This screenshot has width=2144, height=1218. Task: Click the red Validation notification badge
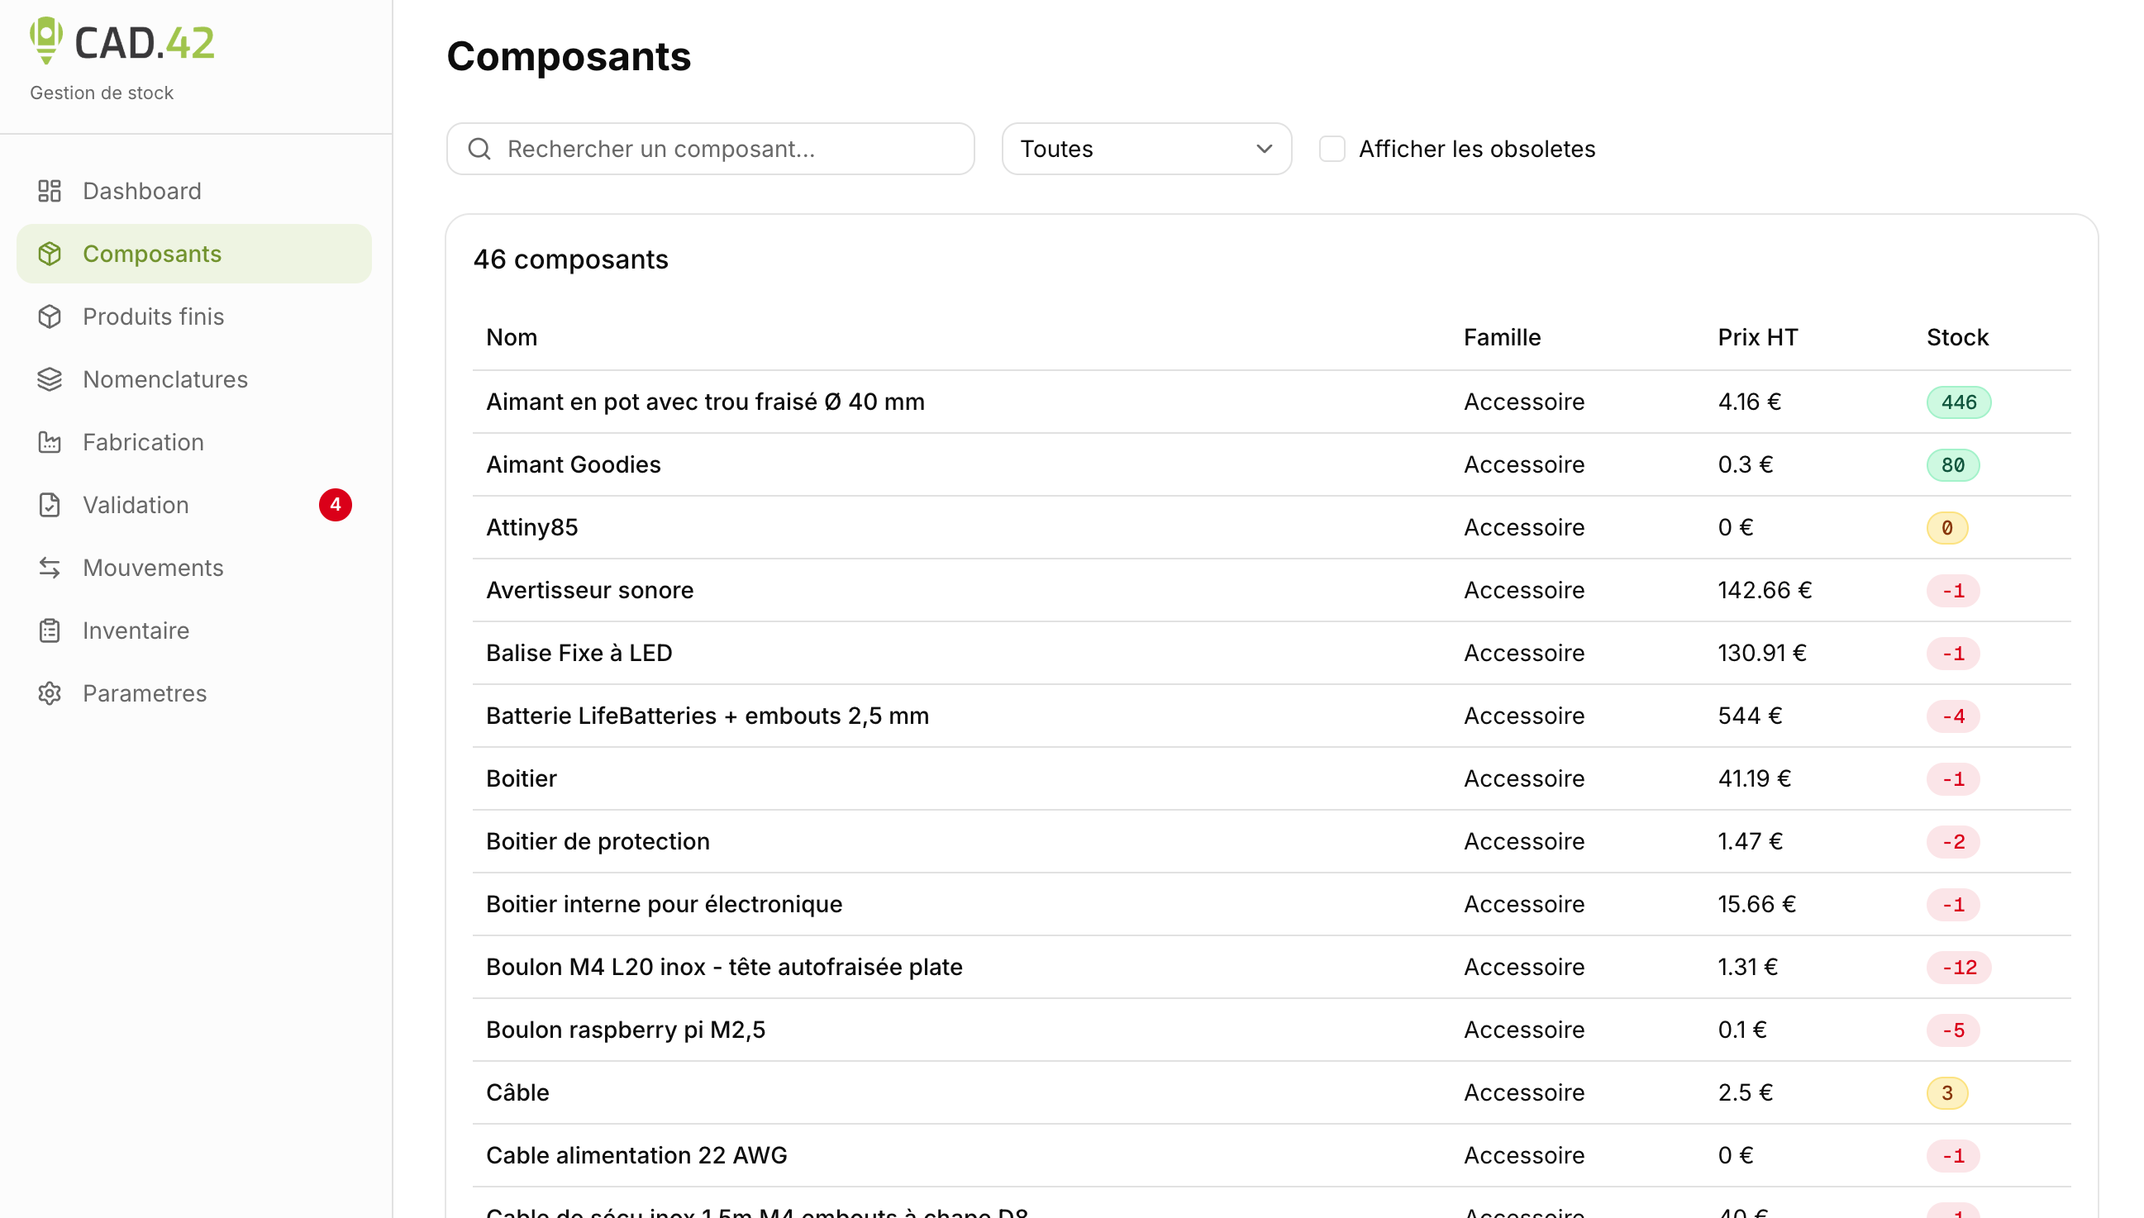[x=335, y=504]
